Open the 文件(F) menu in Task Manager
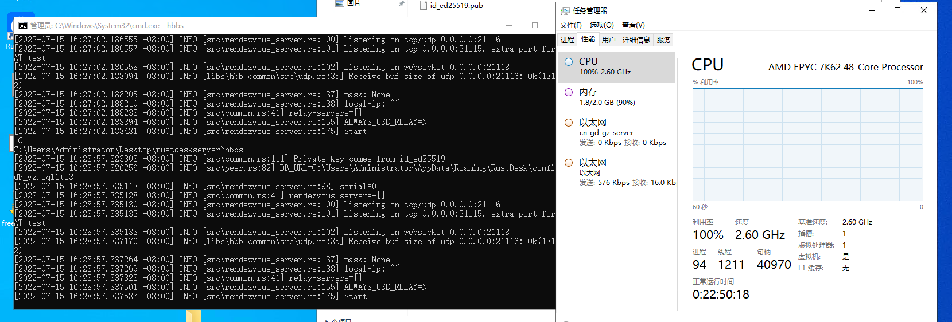Viewport: 952px width, 322px height. (x=570, y=25)
